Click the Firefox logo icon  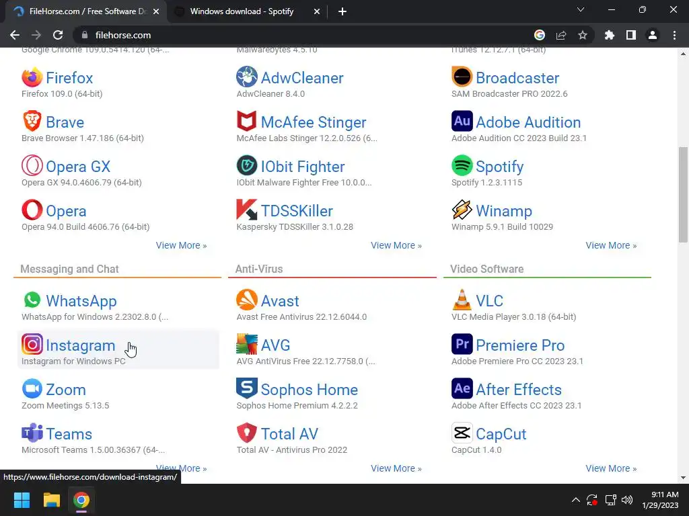click(32, 77)
